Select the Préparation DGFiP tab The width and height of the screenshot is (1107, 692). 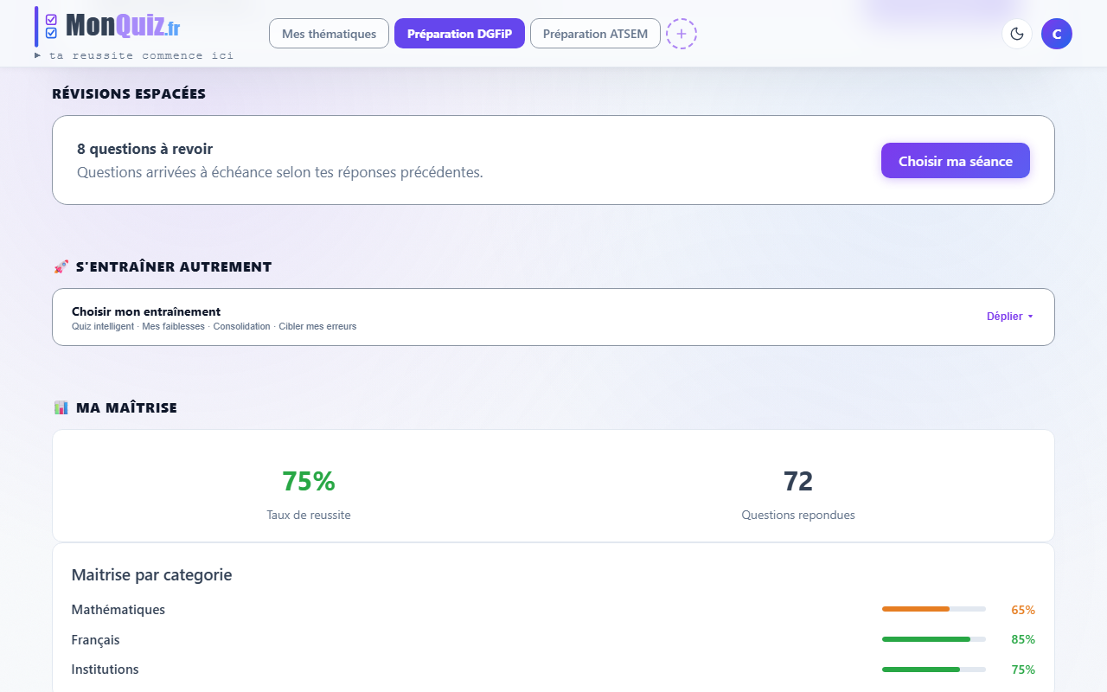pyautogui.click(x=459, y=34)
